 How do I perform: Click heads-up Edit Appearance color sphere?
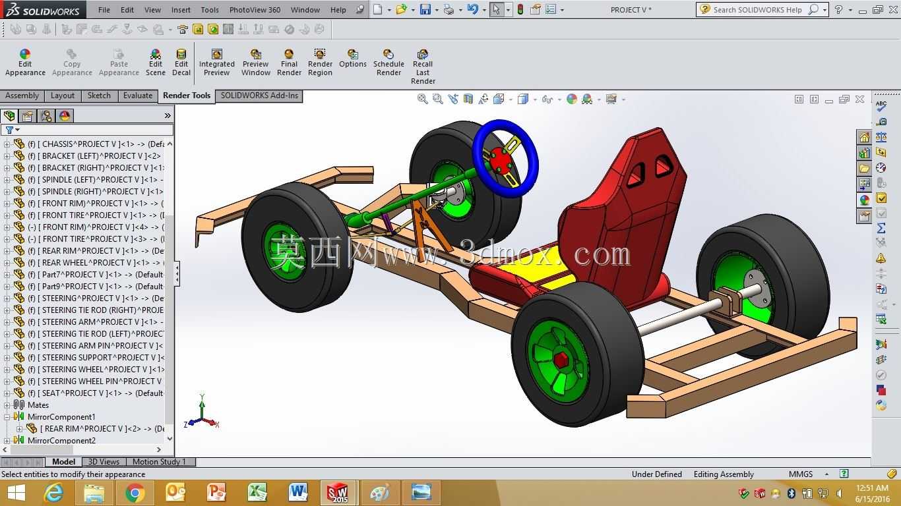coord(572,99)
